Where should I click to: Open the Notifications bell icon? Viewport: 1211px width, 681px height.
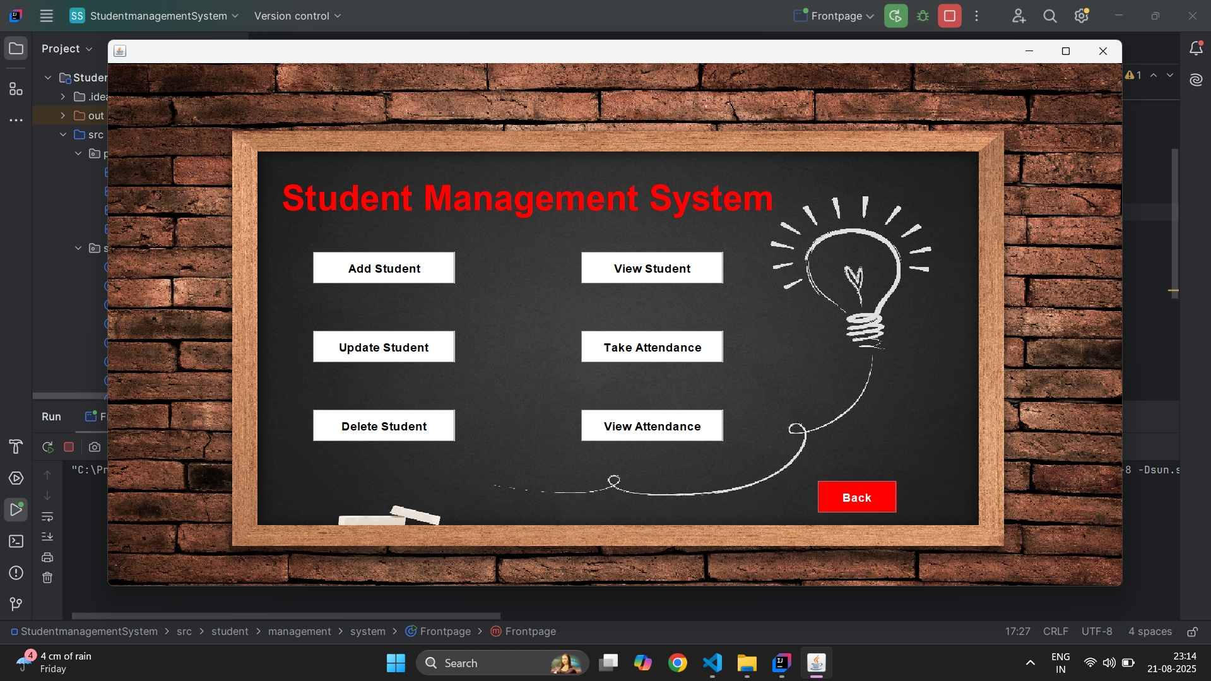[1196, 49]
